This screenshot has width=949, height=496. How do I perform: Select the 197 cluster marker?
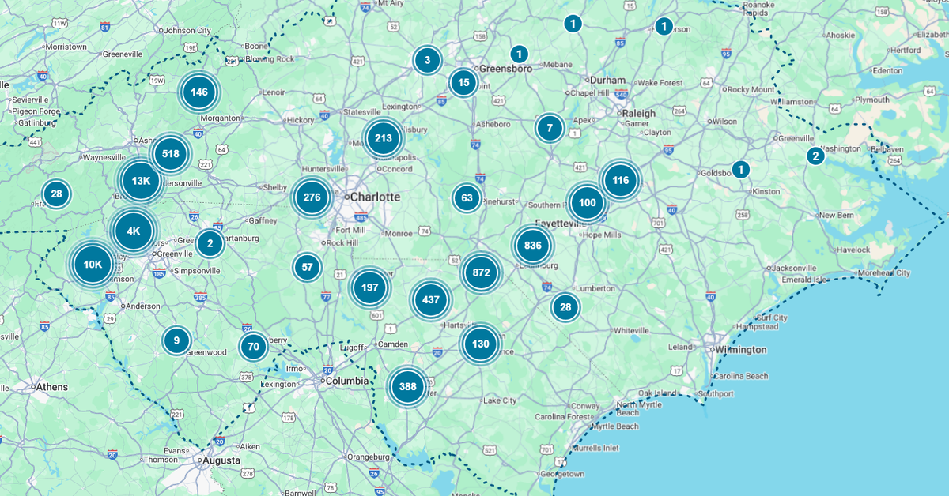pyautogui.click(x=369, y=287)
